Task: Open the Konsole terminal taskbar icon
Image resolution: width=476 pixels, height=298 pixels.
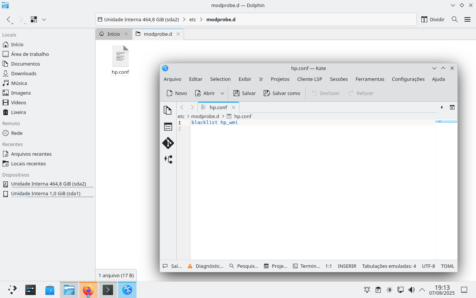Action: point(108,290)
